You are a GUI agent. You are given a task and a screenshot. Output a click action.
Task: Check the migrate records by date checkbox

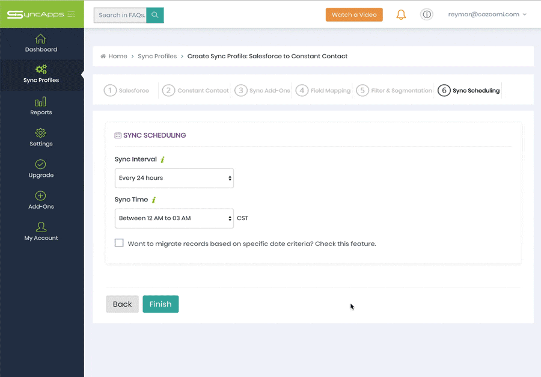[x=119, y=243]
